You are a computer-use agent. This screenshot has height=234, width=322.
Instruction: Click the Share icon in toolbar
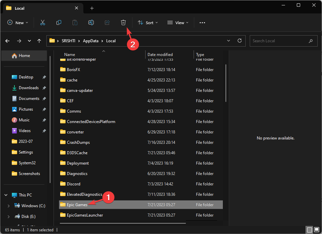coord(107,22)
